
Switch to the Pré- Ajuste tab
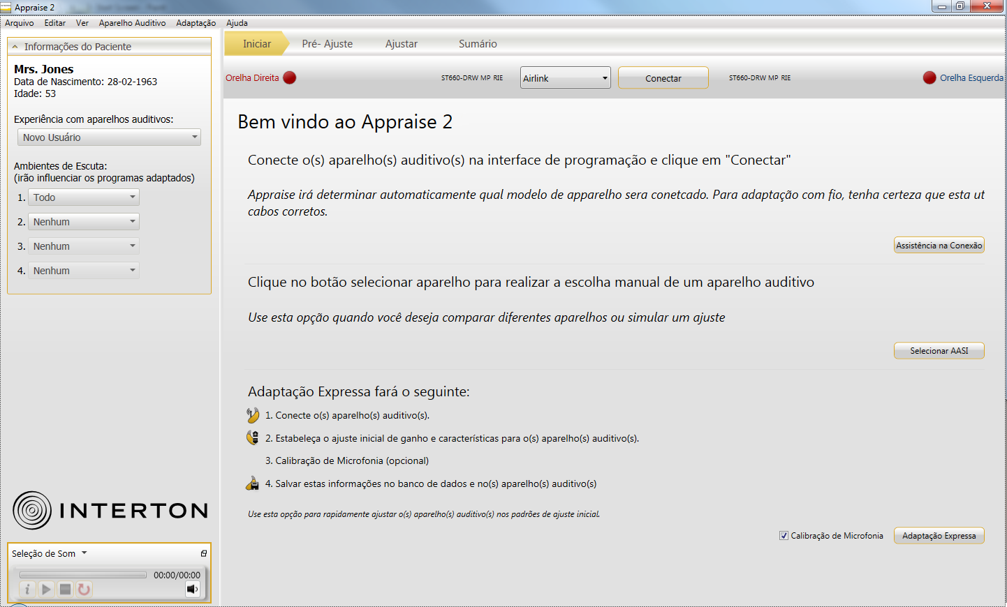click(328, 43)
